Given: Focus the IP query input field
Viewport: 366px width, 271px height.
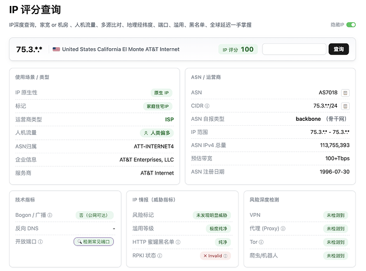Looking at the screenshot, I should (294, 49).
